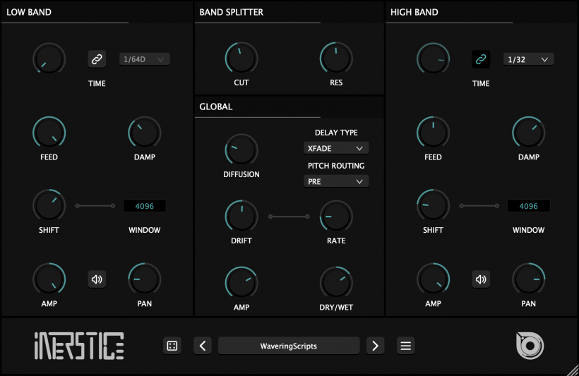Screen dimensions: 579x376
Task: Click the Global Amp knob
Action: 241,283
